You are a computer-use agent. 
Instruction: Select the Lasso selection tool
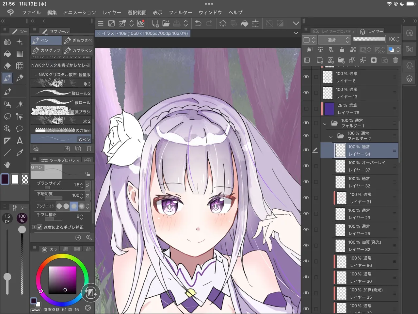[x=7, y=116]
